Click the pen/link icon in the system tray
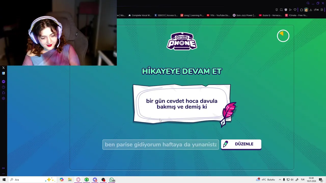 [x=297, y=180]
